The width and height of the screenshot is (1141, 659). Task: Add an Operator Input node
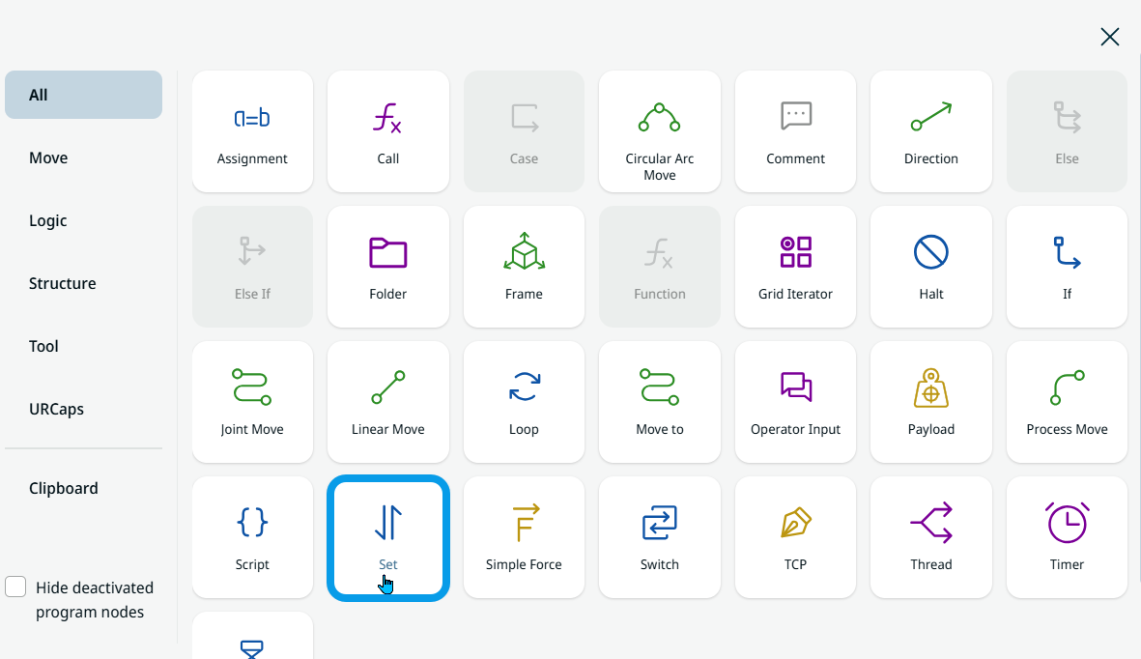coord(795,402)
